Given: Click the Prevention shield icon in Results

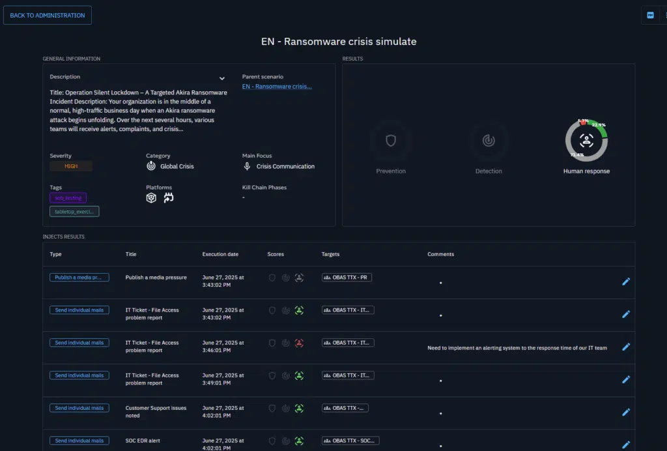Looking at the screenshot, I should (x=391, y=141).
